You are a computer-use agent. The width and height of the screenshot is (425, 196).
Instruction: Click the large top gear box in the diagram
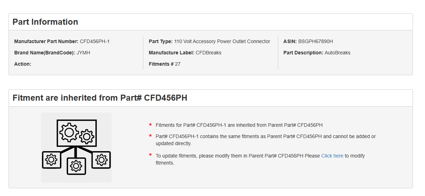tap(77, 133)
